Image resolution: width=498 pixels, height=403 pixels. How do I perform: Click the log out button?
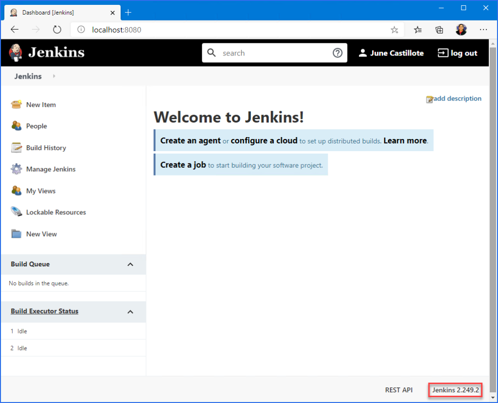[458, 53]
